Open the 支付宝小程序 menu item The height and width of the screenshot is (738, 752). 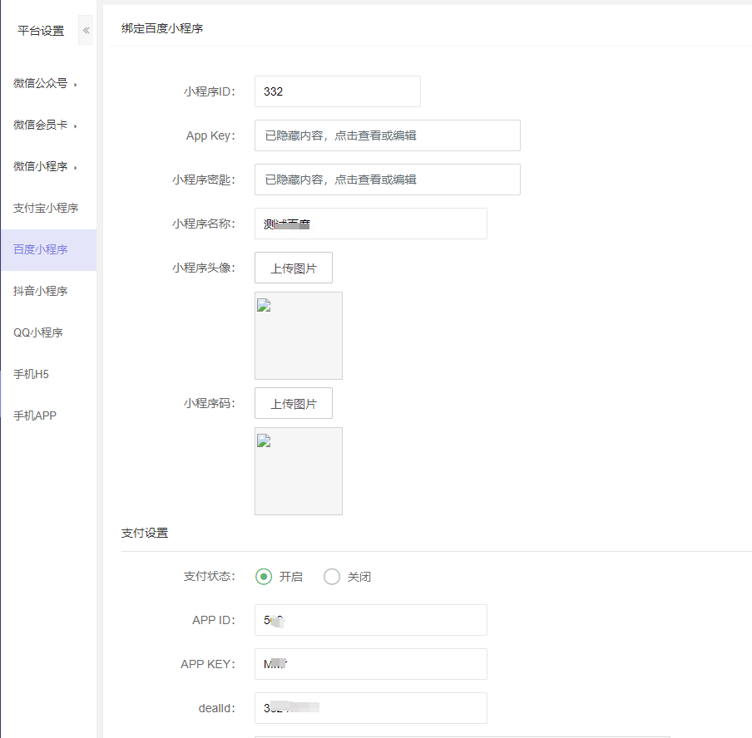46,209
